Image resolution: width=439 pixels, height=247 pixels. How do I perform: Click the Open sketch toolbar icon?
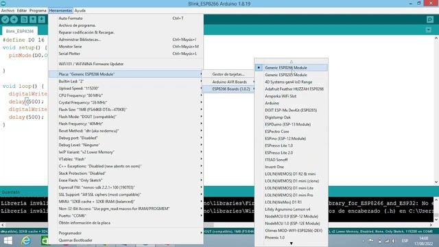pyautogui.click(x=33, y=19)
